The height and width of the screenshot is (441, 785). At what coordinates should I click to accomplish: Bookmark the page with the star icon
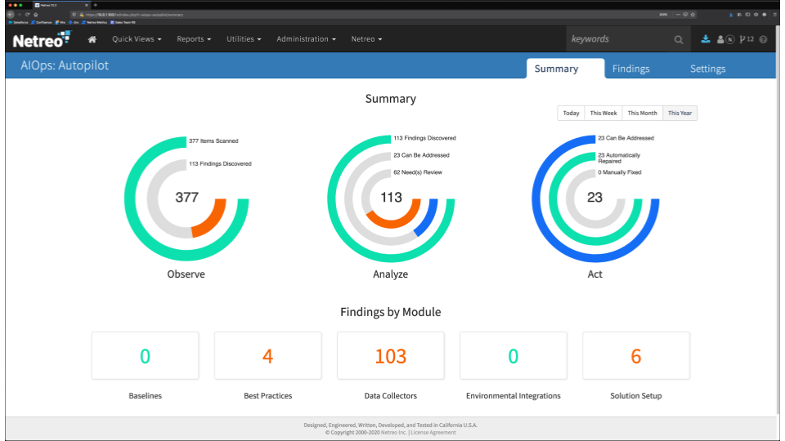point(693,15)
